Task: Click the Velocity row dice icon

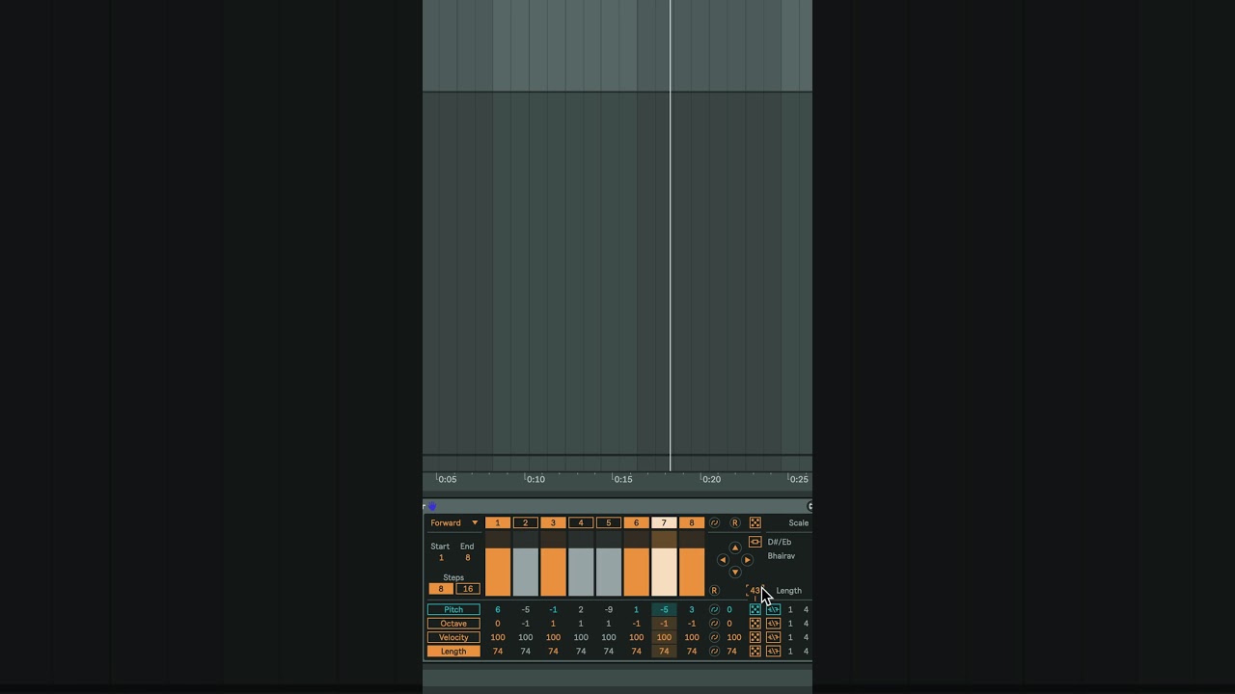Action: (x=755, y=637)
